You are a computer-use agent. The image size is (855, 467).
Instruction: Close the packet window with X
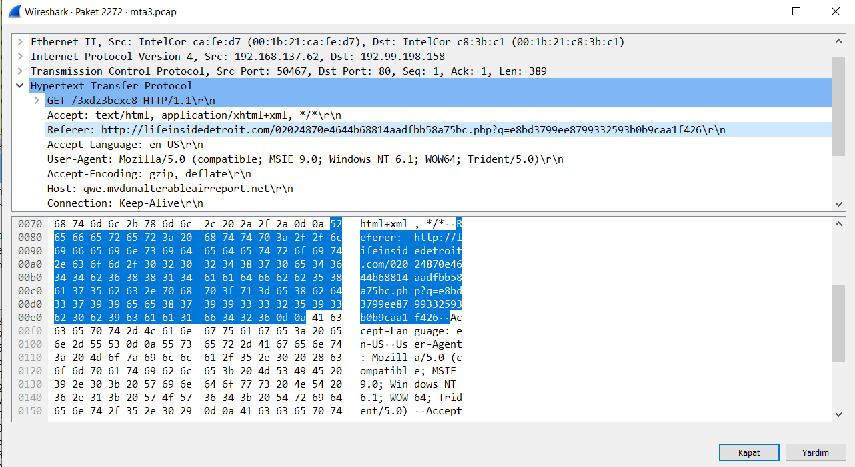tap(835, 11)
